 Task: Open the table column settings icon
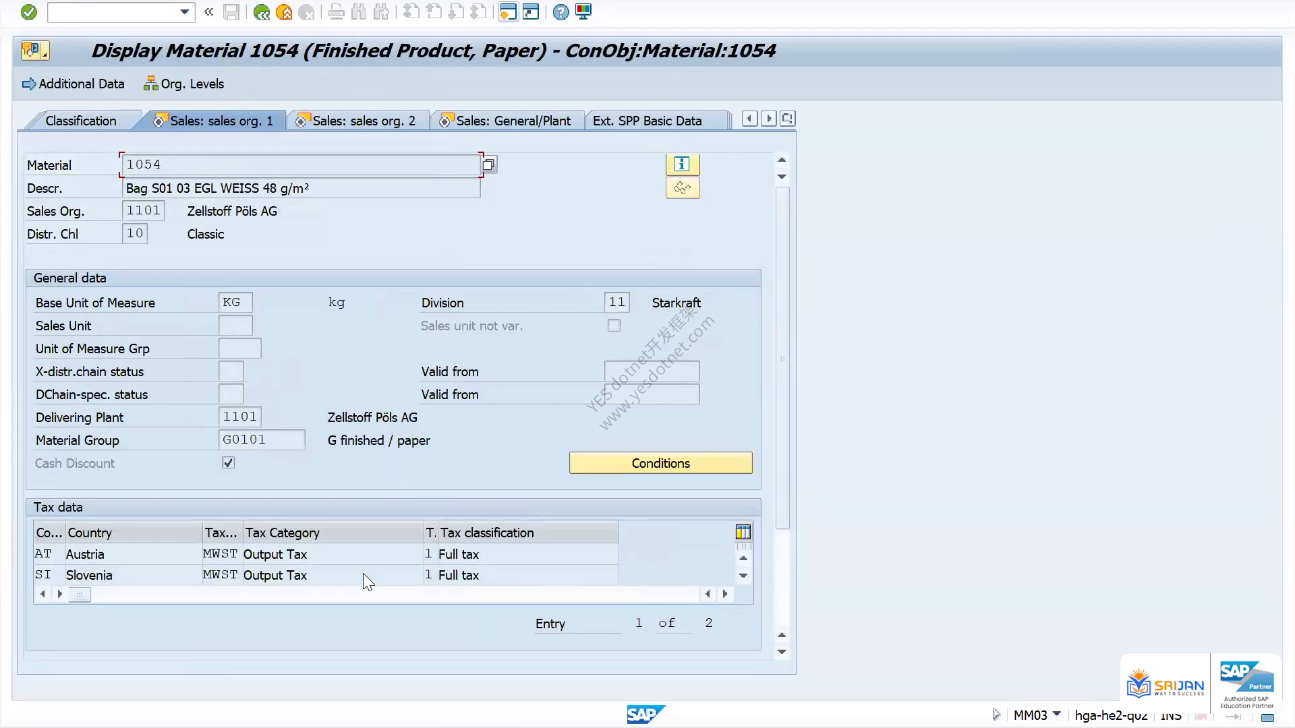pyautogui.click(x=743, y=533)
